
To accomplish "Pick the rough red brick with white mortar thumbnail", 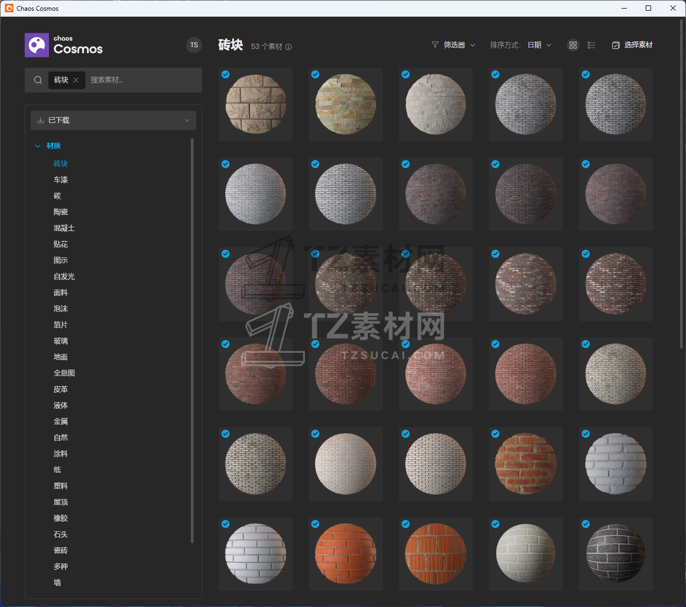I will pos(526,464).
